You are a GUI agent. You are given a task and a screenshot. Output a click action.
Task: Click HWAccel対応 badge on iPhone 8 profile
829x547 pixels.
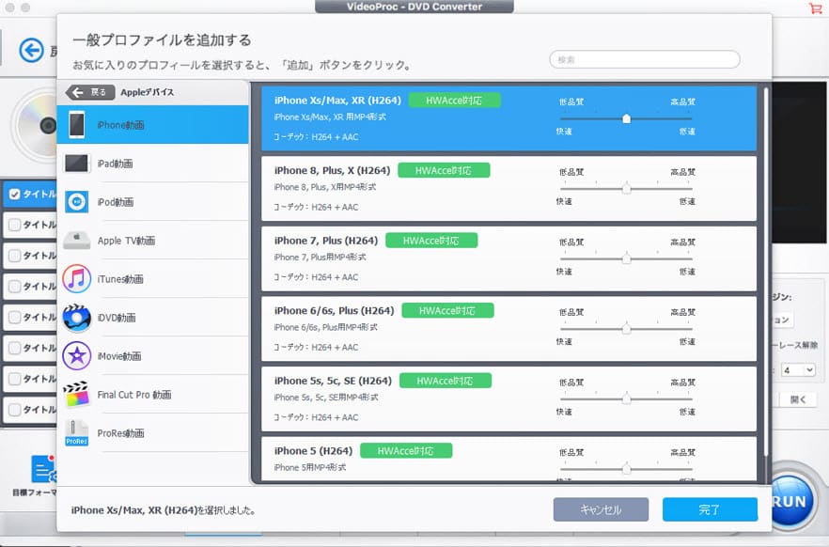click(x=444, y=171)
